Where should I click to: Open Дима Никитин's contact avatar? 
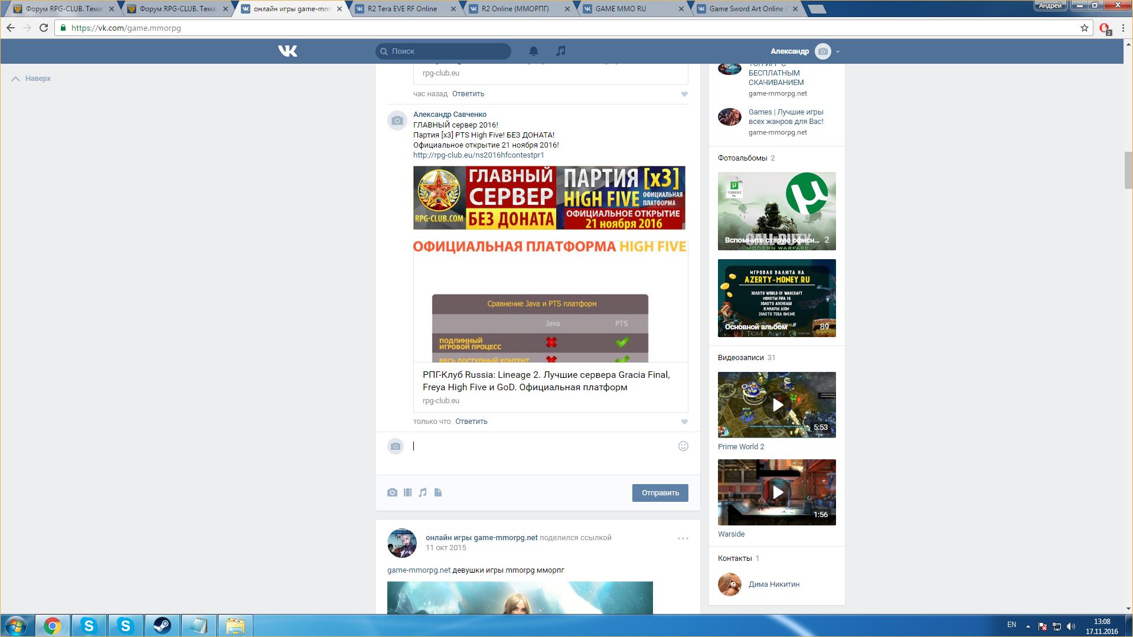pyautogui.click(x=730, y=584)
